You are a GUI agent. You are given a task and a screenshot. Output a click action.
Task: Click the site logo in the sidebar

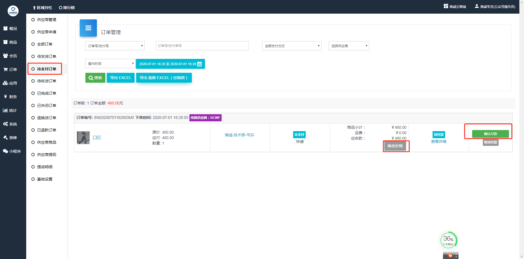click(13, 11)
